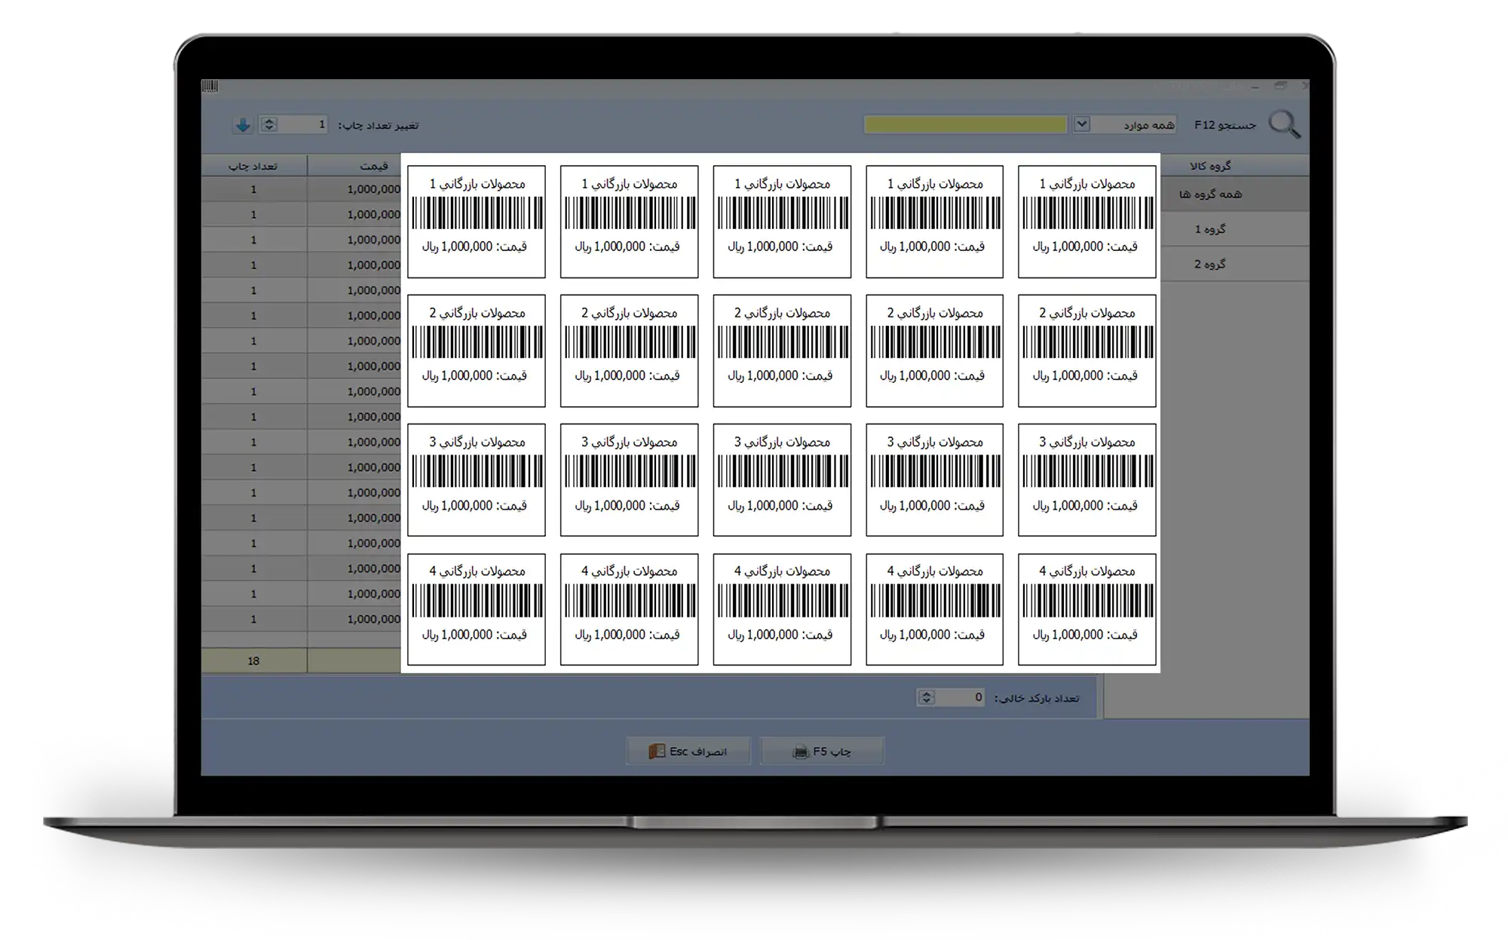Click the blue down-arrow apply icon

pos(243,125)
